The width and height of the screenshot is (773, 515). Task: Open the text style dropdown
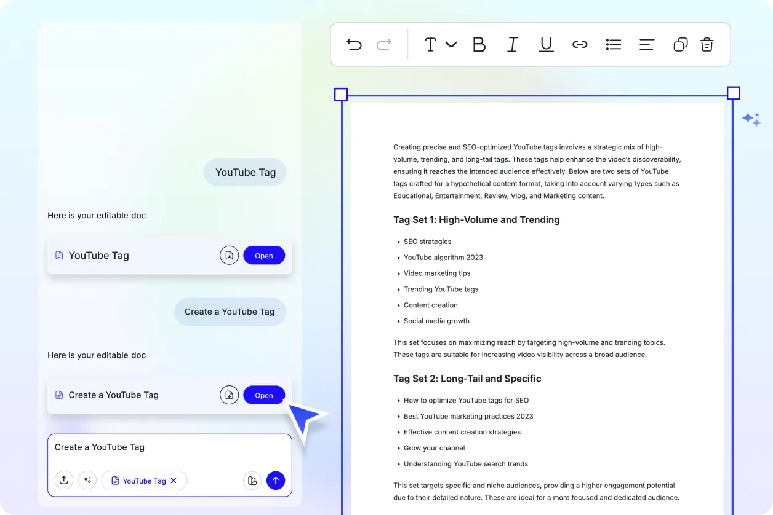[440, 44]
